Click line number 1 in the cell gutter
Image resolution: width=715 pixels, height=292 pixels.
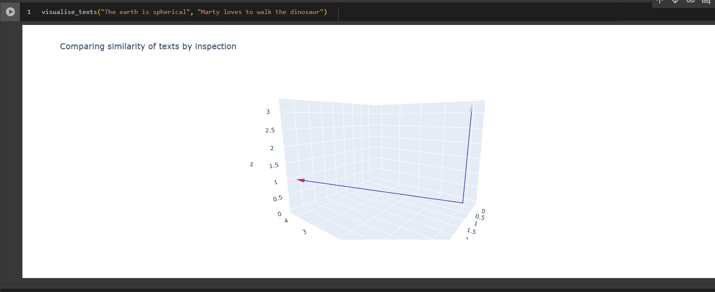pos(29,12)
